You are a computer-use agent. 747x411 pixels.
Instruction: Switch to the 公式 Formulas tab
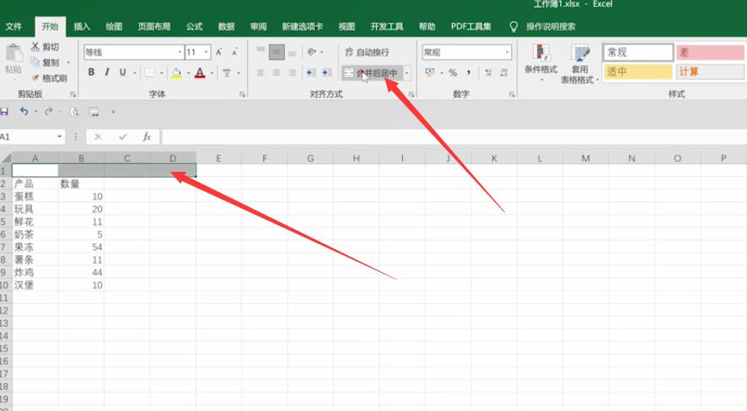(x=195, y=27)
